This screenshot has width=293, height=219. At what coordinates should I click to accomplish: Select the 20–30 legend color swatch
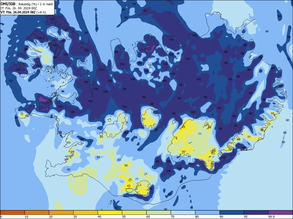[x=61, y=213]
